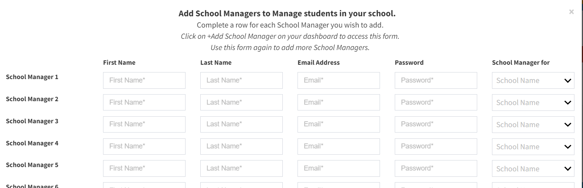Focus Email field for School Manager 4
583x188 pixels.
[338, 147]
